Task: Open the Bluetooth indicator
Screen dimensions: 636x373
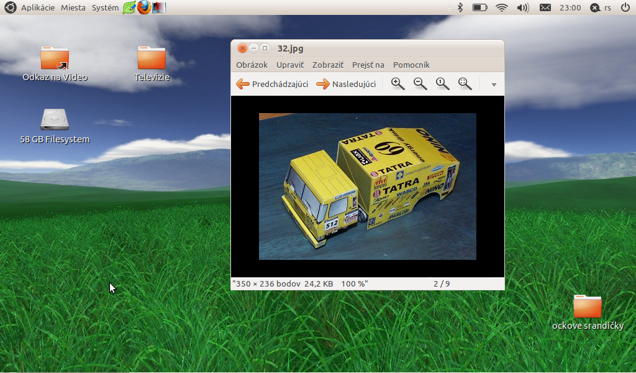Action: pos(460,7)
